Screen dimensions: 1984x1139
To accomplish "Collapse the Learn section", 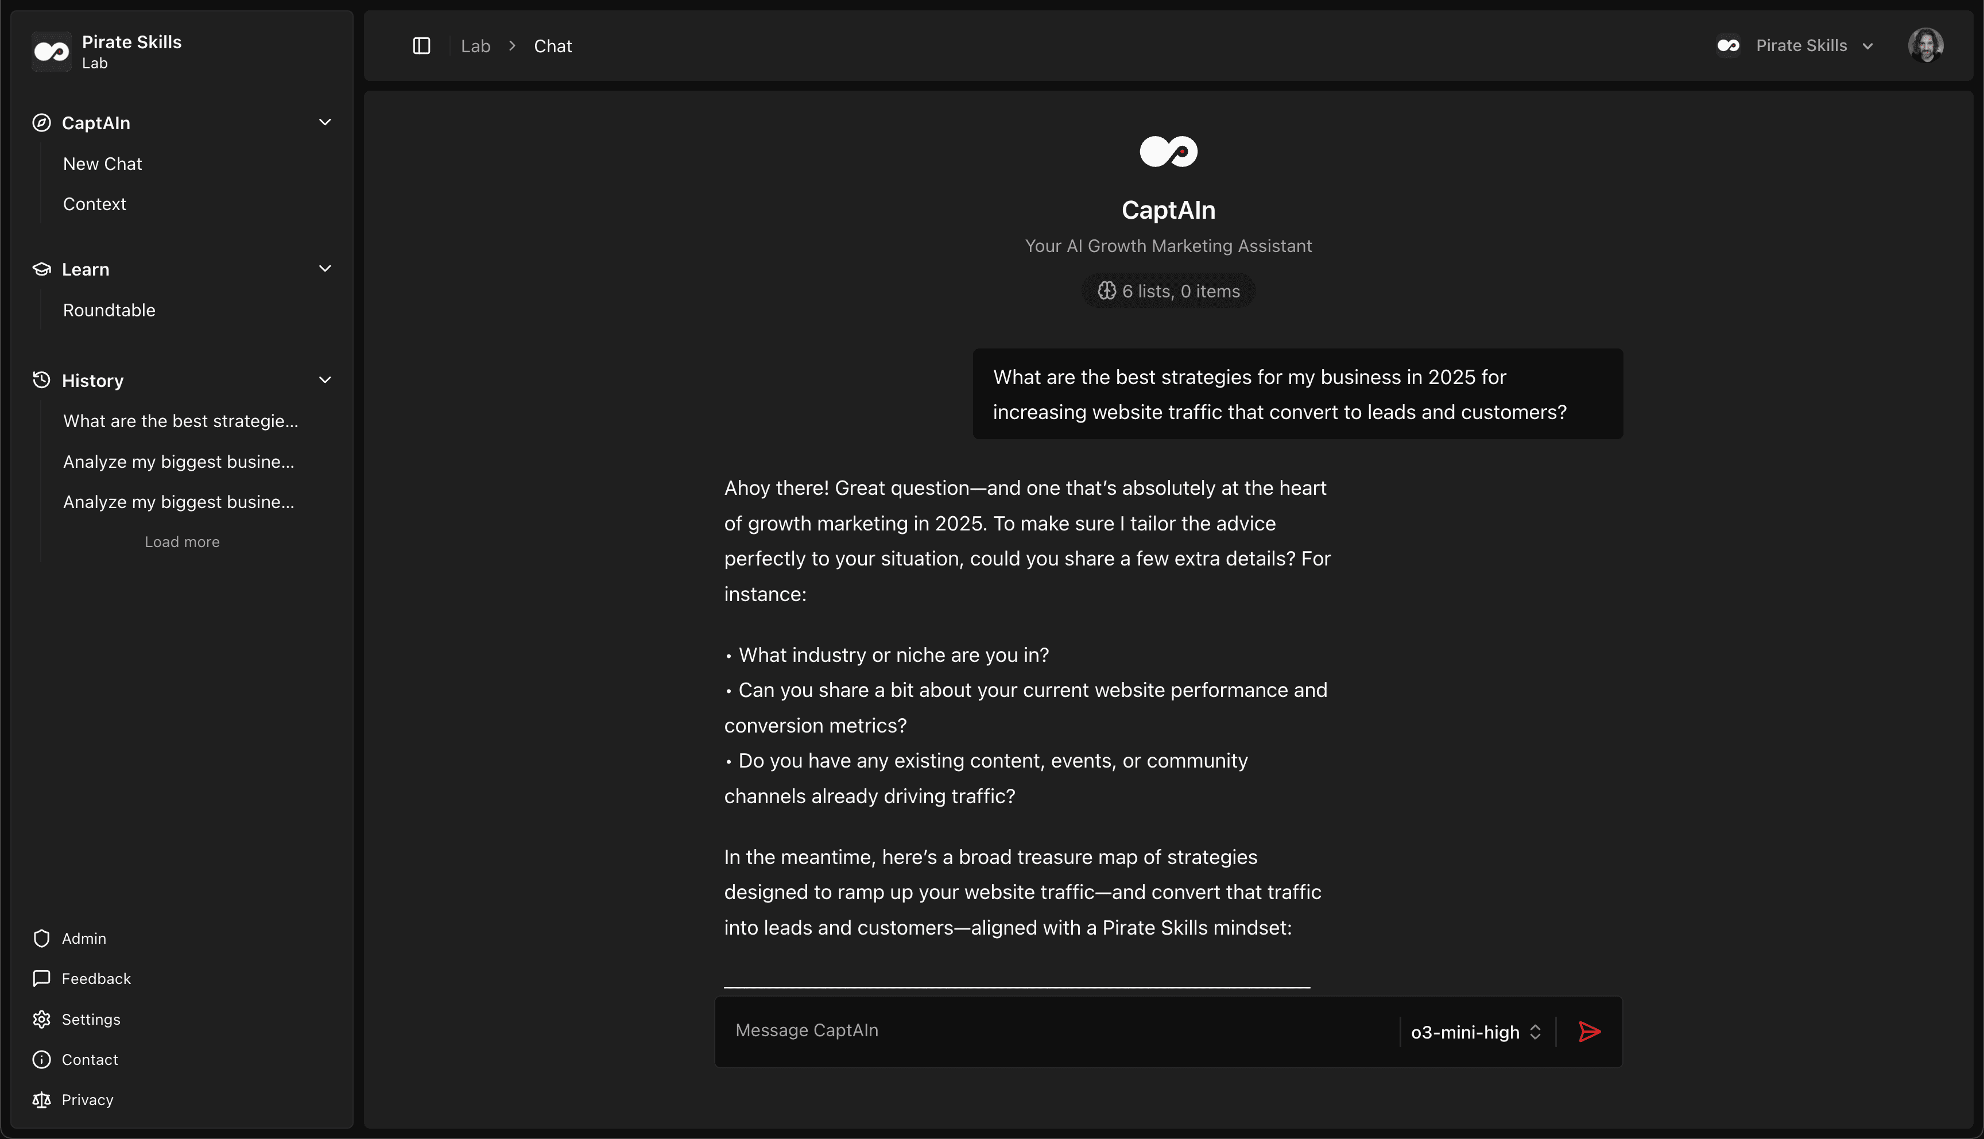I will [x=325, y=268].
